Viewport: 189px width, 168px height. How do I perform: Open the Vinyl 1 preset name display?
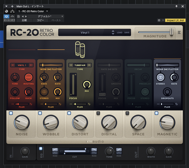coord(85,33)
